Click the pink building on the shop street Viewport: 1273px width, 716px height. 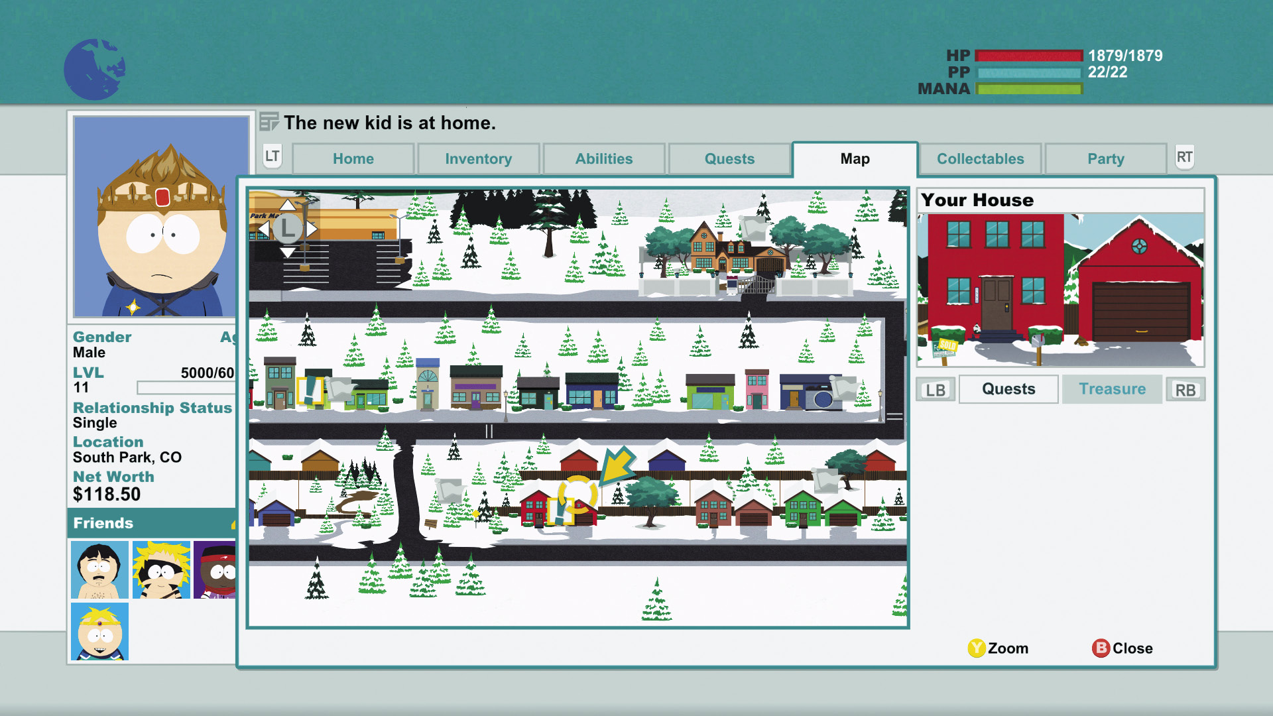click(x=757, y=389)
